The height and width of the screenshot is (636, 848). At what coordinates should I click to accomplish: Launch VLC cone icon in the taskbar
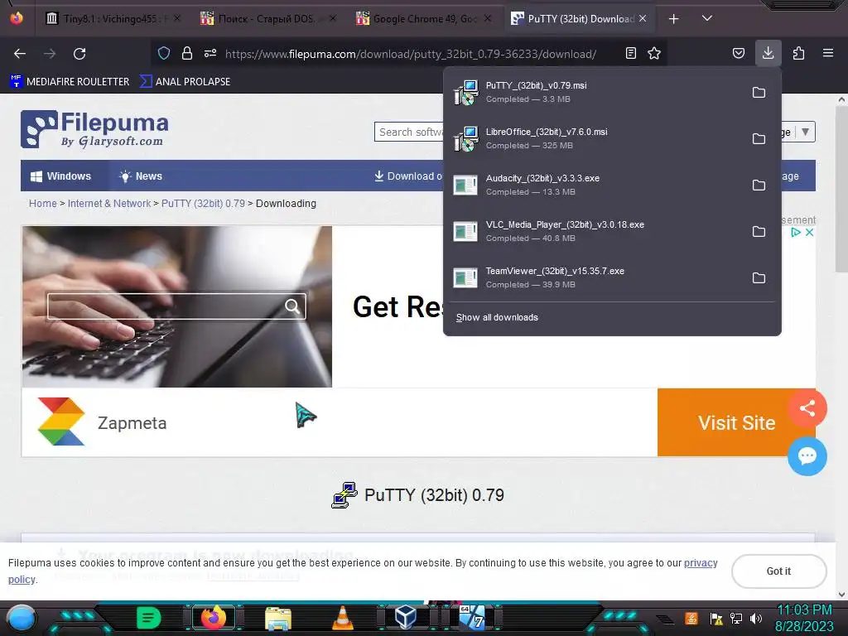point(342,618)
